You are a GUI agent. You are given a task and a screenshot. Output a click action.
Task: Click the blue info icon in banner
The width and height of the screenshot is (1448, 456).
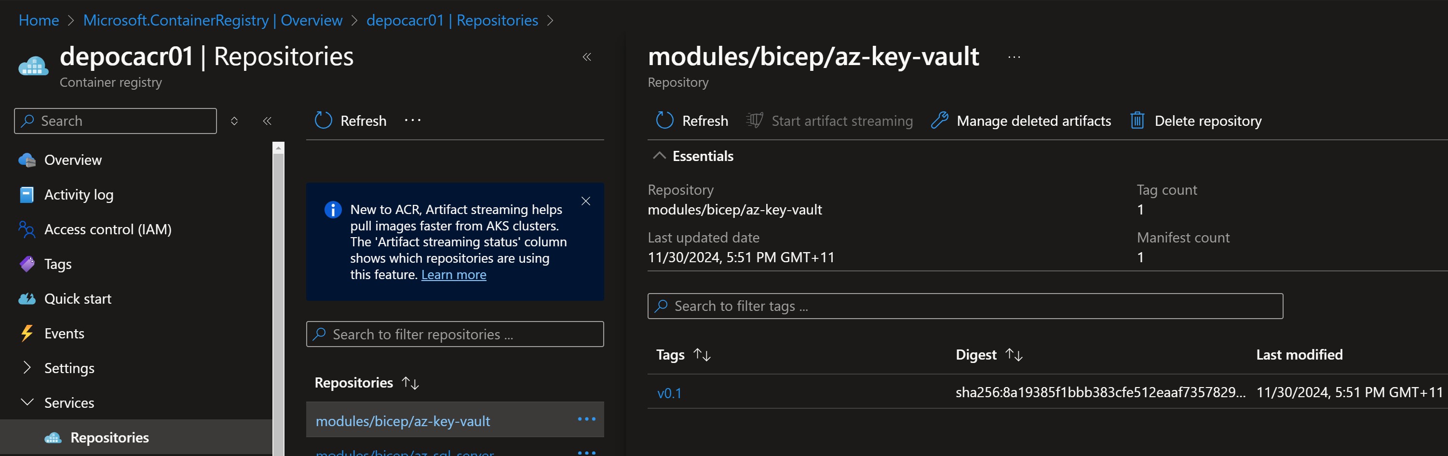[333, 210]
